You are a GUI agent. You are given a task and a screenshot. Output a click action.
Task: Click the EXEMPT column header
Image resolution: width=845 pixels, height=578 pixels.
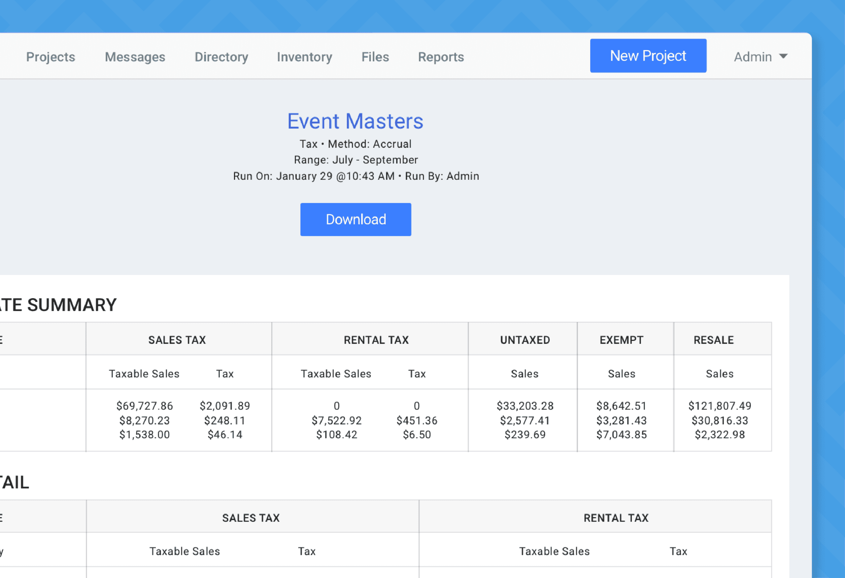(x=622, y=340)
